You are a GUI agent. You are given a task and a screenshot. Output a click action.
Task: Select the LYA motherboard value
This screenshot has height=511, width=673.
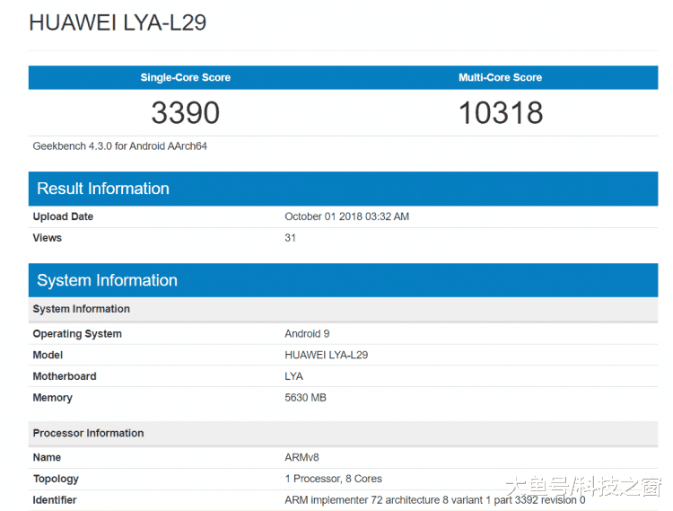294,376
